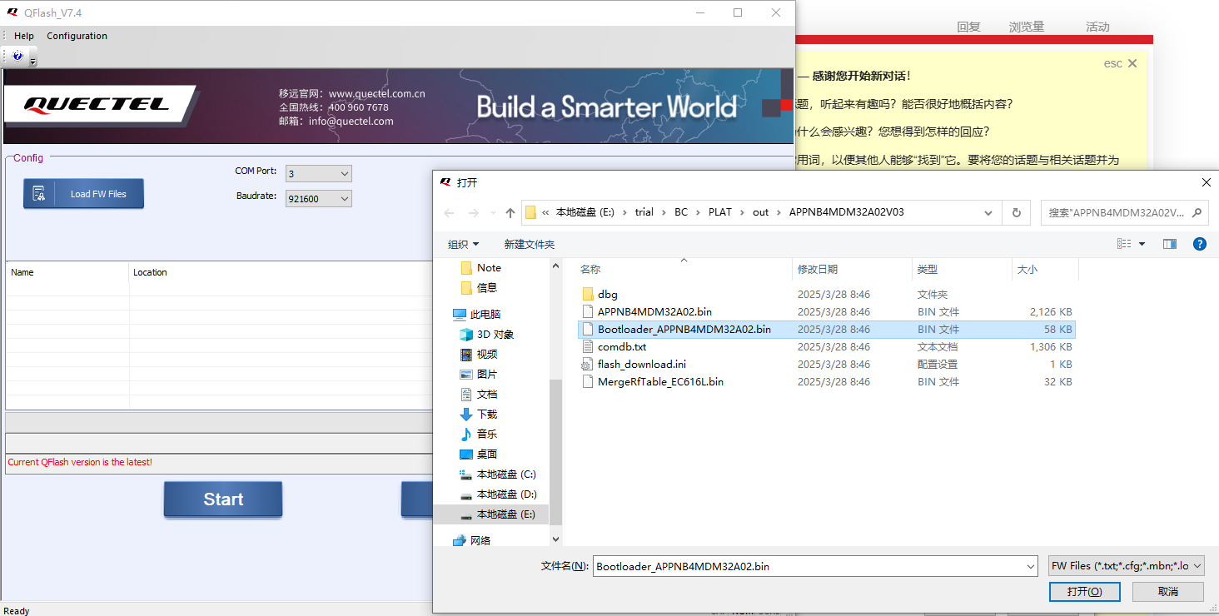1219x616 pixels.
Task: Select 3D 对象 in navigation pane
Action: tap(495, 334)
